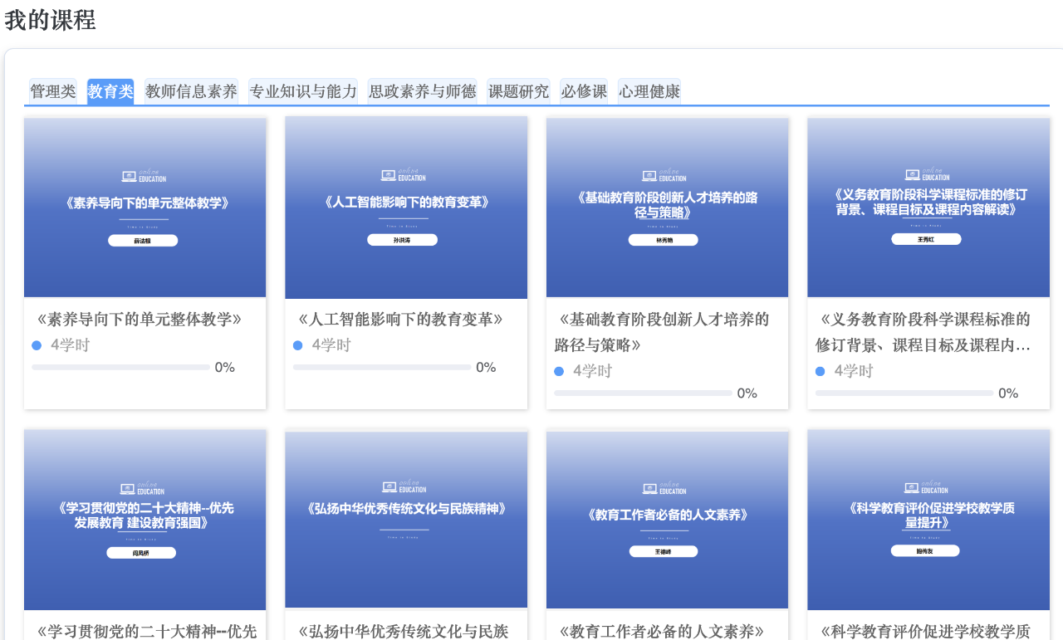This screenshot has width=1063, height=640.
Task: Click blue dot beside 4学时 in 人工智能 card
Action: tap(298, 345)
